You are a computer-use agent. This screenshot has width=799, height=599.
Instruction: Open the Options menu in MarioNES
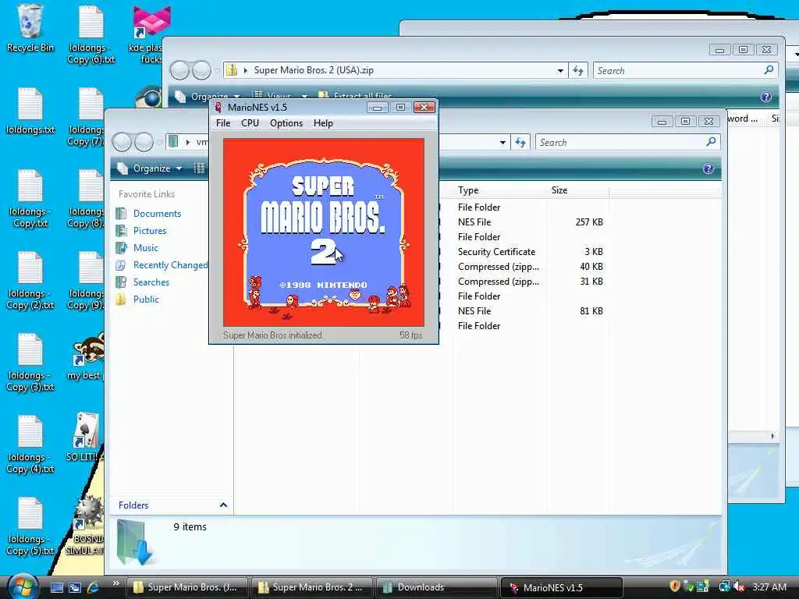(x=286, y=123)
